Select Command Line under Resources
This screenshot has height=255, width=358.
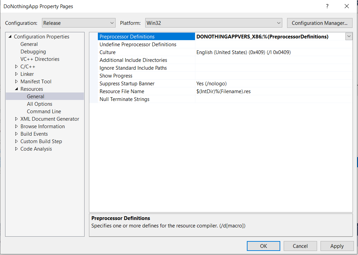pos(44,111)
